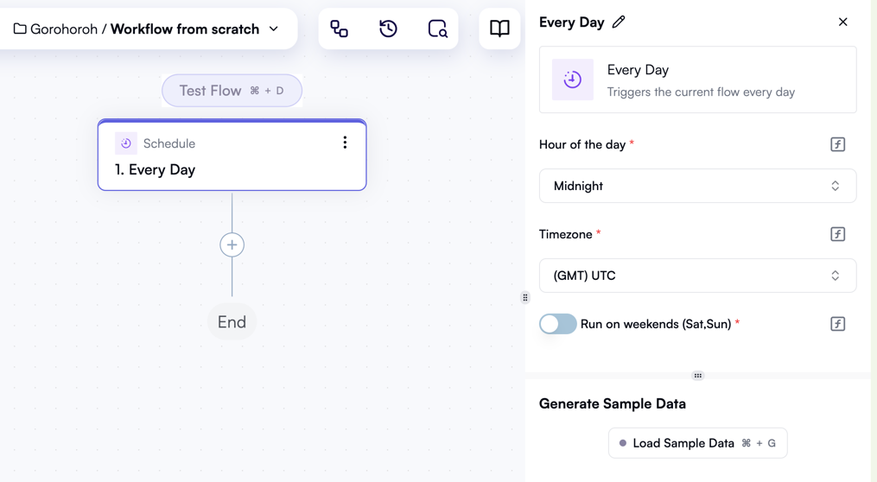
Task: Open the flow tree view icon
Action: click(x=339, y=29)
